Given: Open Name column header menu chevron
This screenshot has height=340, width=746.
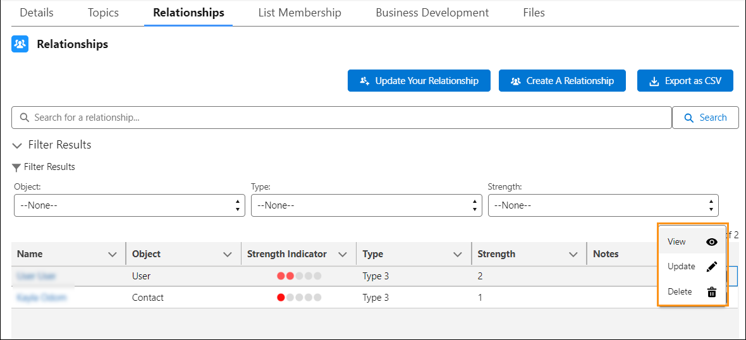Looking at the screenshot, I should point(113,255).
